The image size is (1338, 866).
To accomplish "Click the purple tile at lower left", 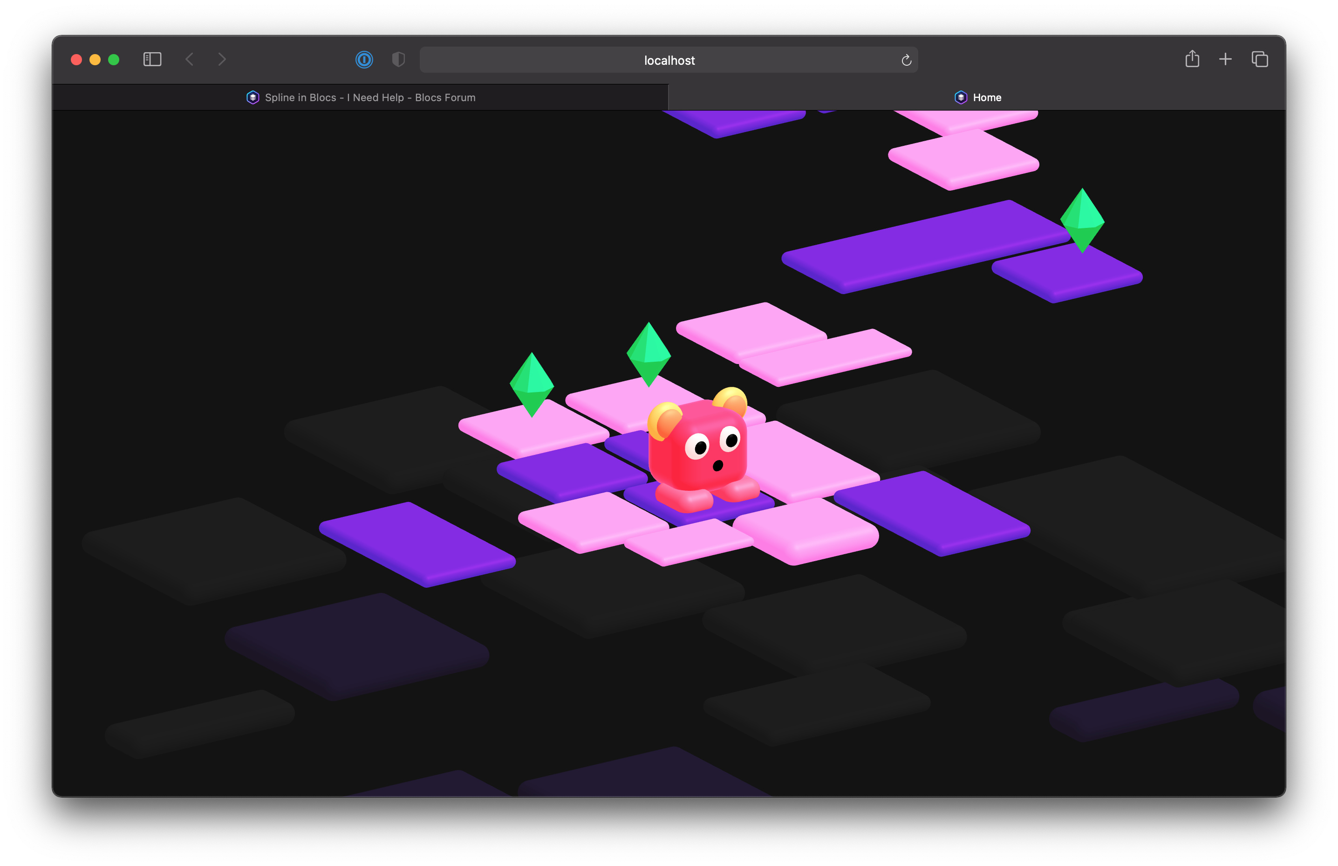I will coord(417,543).
